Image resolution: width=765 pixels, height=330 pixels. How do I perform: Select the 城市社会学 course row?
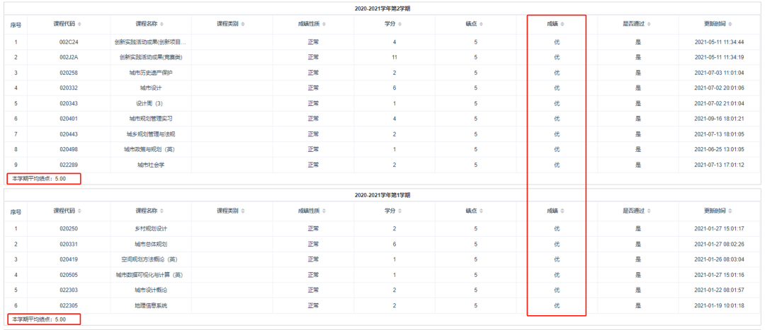point(151,165)
